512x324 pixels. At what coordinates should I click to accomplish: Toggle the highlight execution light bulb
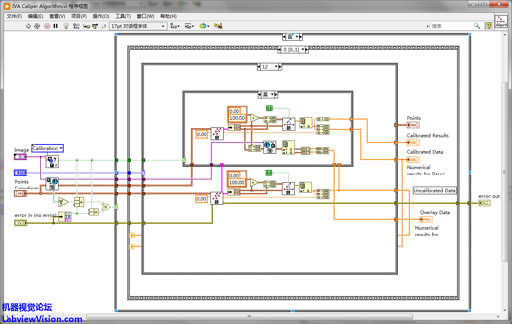coord(66,26)
